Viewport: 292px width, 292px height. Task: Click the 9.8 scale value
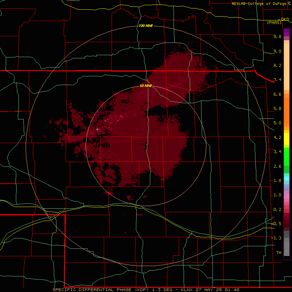[x=277, y=36]
